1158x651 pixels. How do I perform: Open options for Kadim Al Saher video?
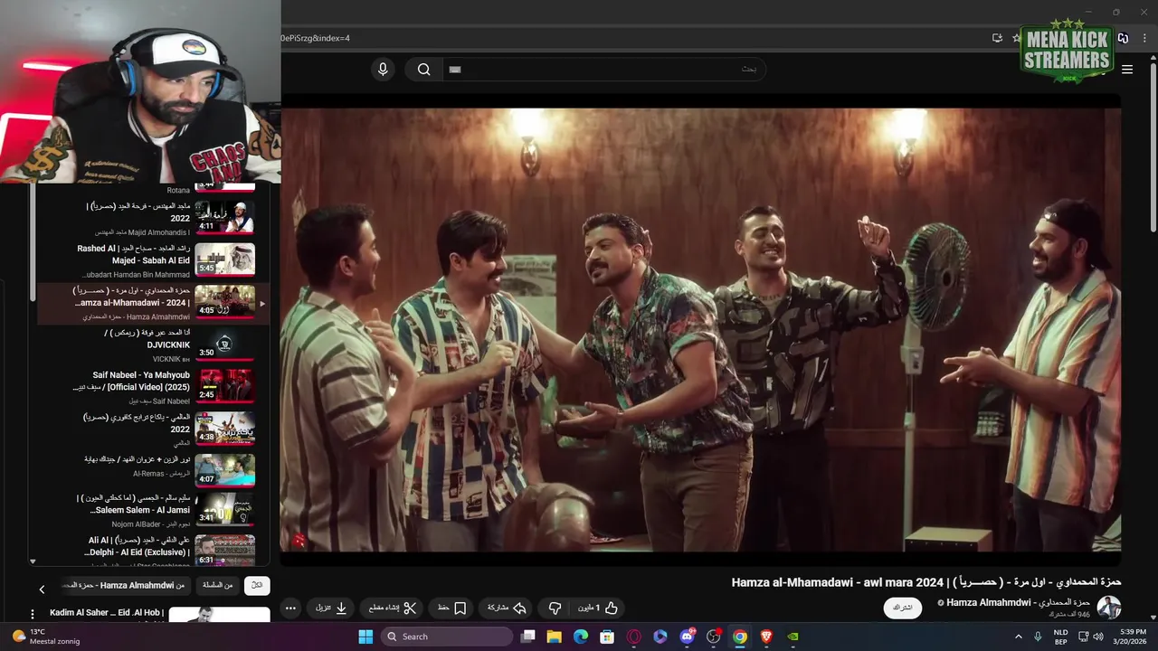click(33, 615)
